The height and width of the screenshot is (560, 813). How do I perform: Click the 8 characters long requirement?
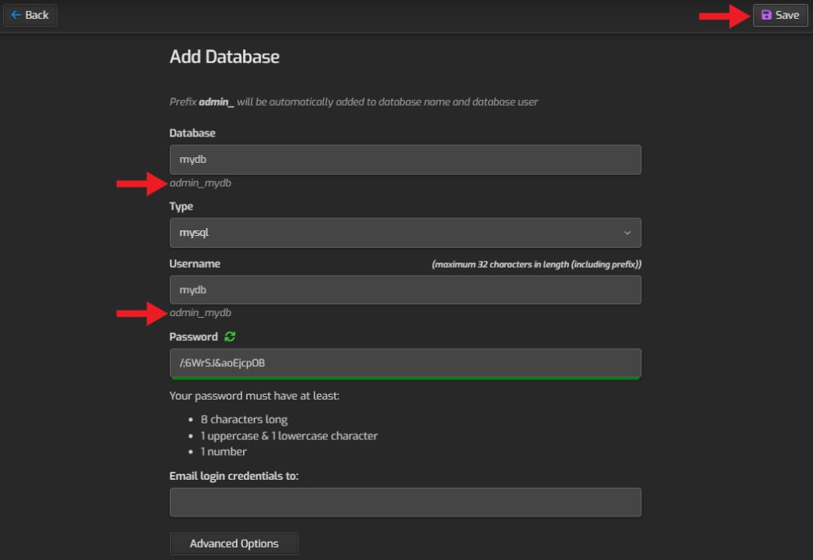pos(246,419)
